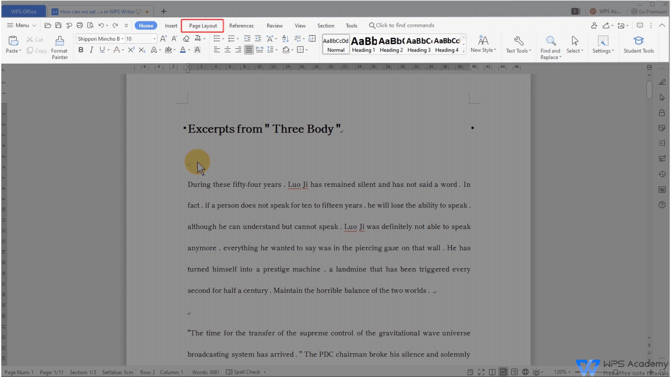The width and height of the screenshot is (671, 377).
Task: Apply the Heading 1 style
Action: 364,44
